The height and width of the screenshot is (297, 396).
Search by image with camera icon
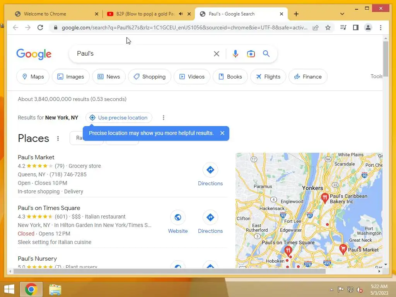(251, 54)
